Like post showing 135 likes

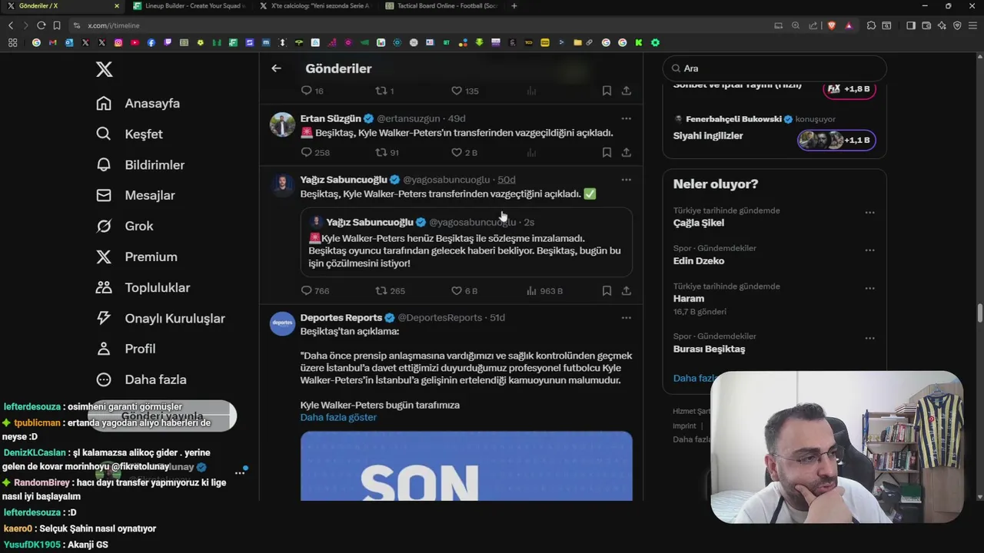click(465, 91)
